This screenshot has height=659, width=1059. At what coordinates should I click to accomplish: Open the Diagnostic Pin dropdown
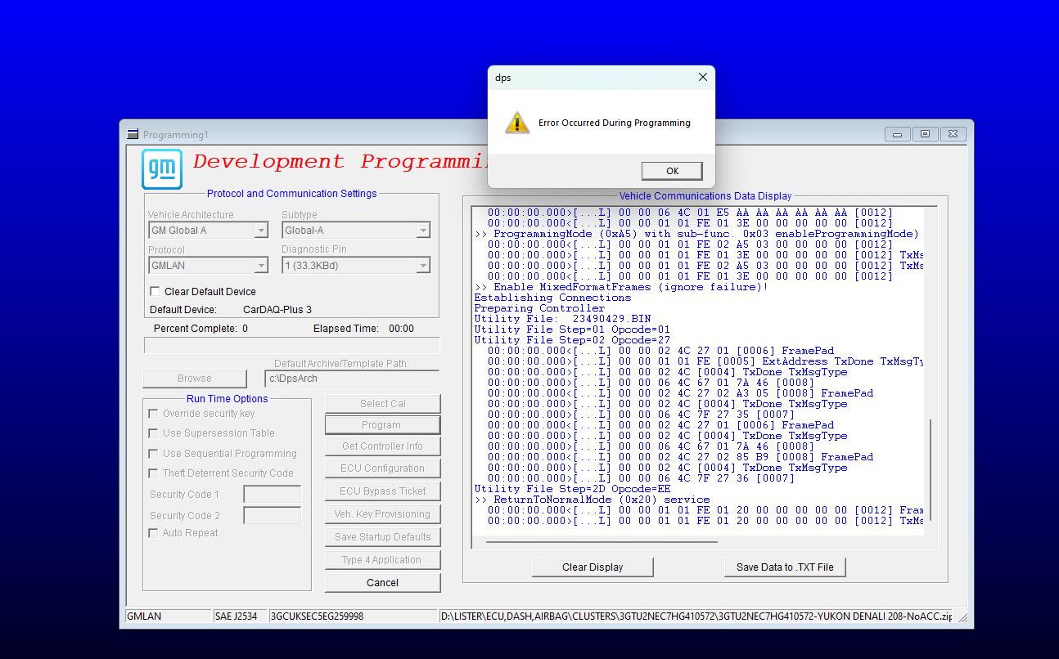pyautogui.click(x=423, y=266)
